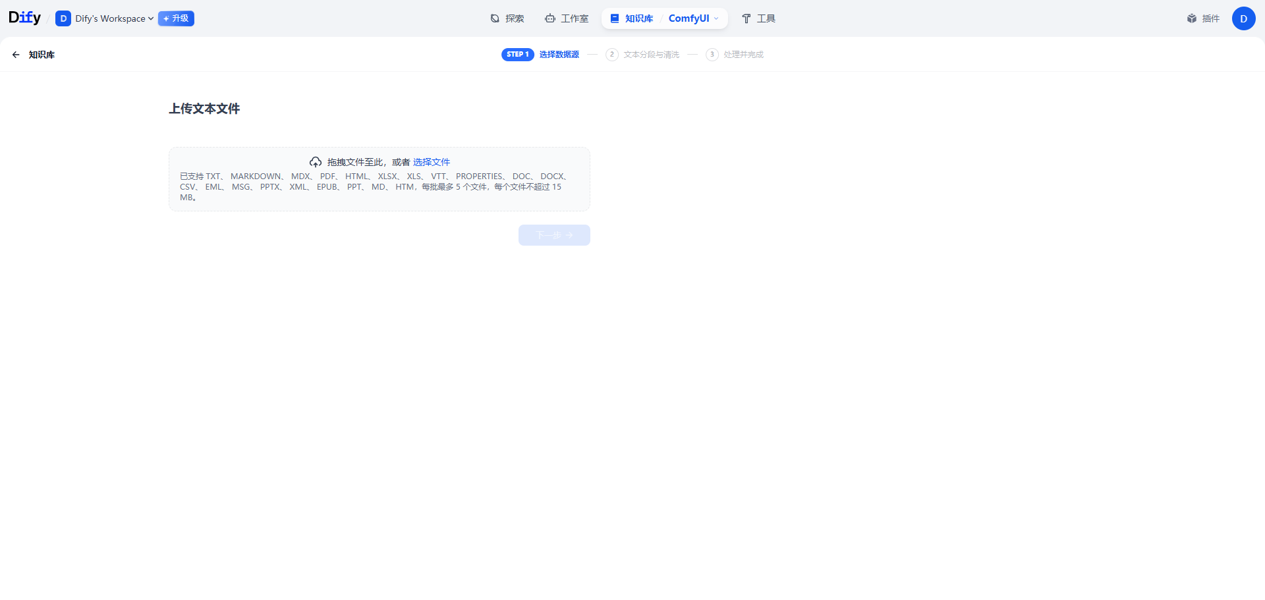Click step 2 文本分段与清洗 indicator
Image resolution: width=1265 pixels, height=600 pixels.
tap(642, 55)
